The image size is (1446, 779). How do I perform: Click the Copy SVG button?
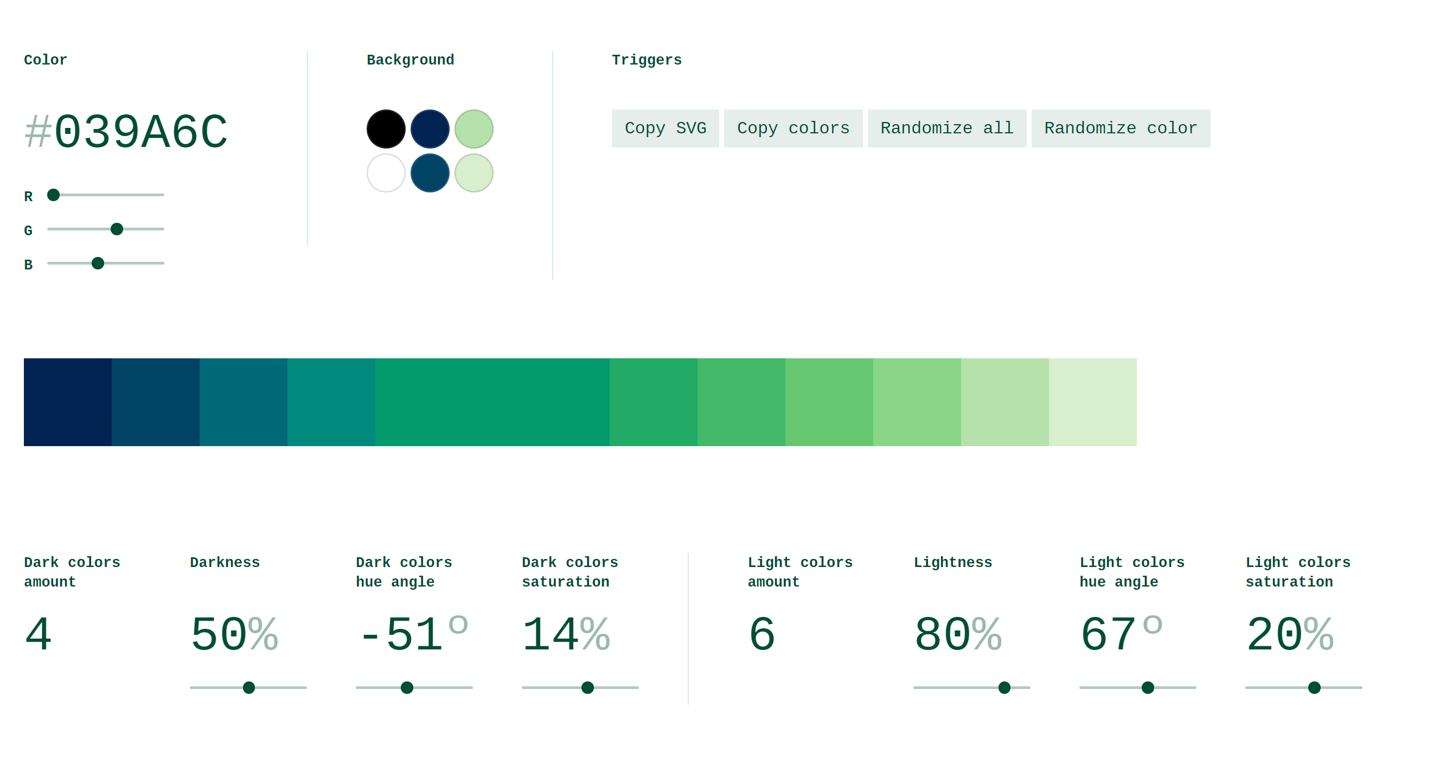665,128
